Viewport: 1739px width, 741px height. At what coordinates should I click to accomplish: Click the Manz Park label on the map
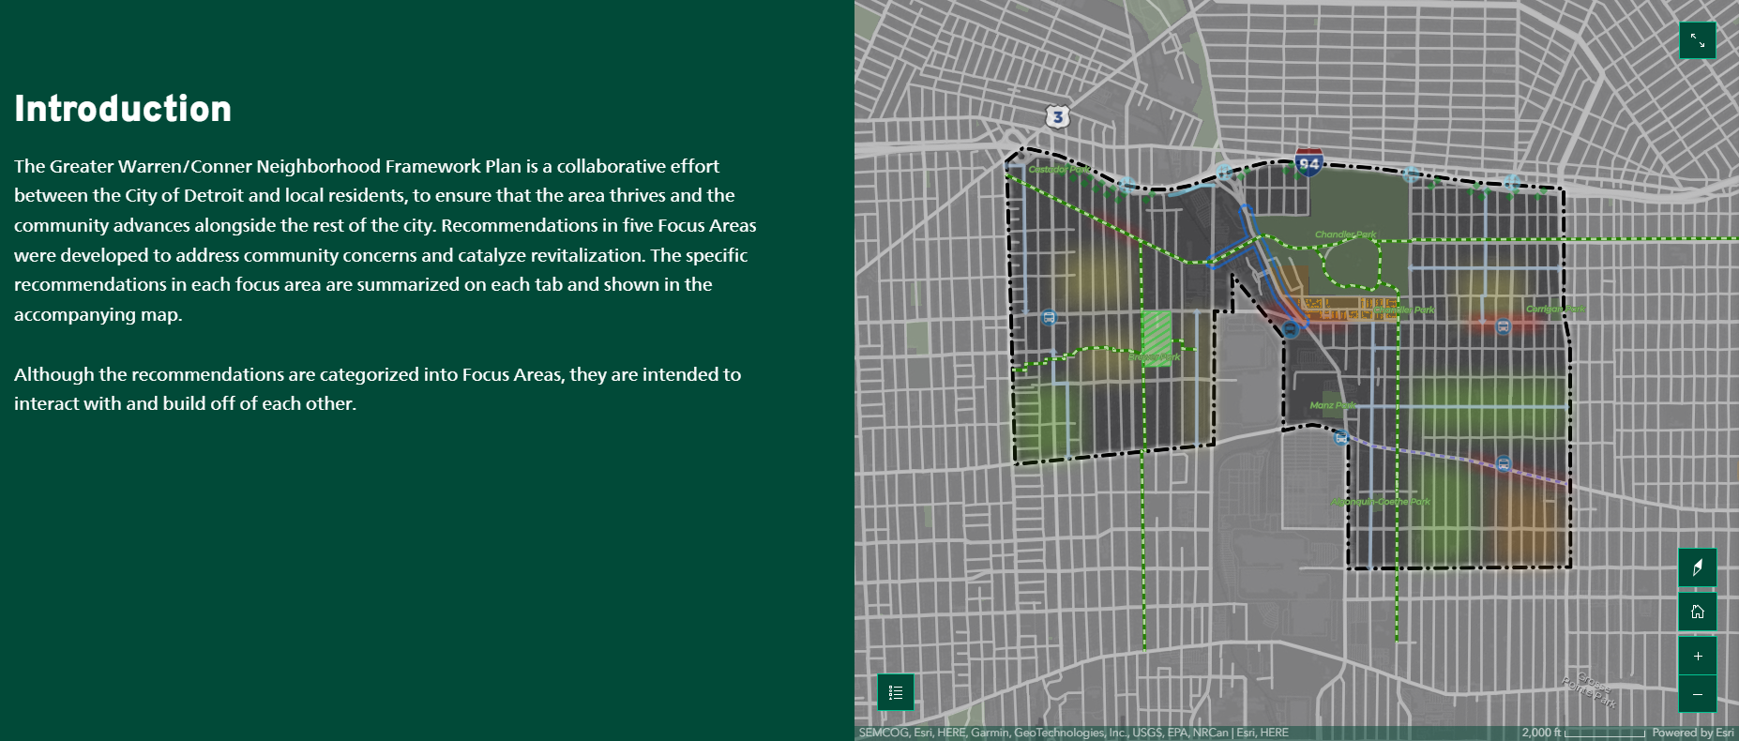pyautogui.click(x=1333, y=405)
